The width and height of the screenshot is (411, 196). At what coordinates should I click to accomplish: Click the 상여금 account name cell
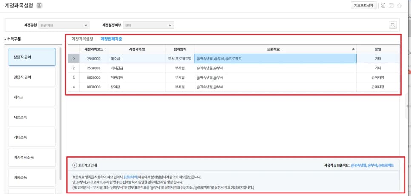pyautogui.click(x=137, y=87)
